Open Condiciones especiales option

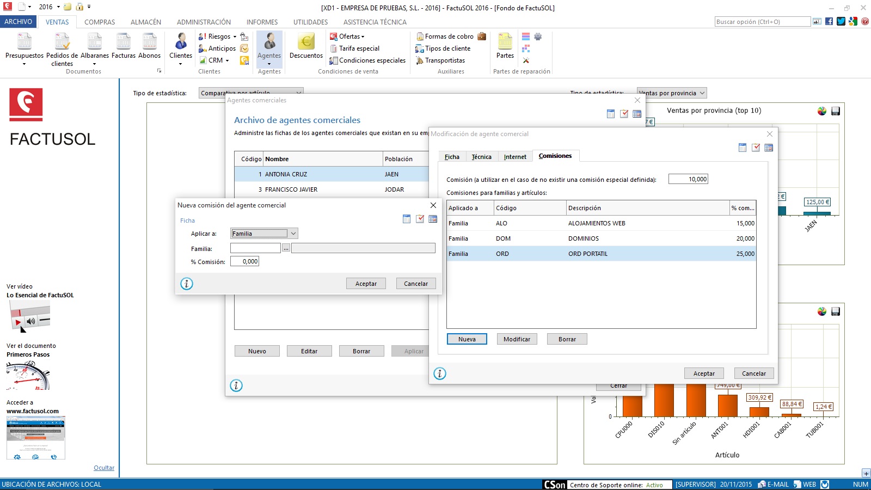[367, 60]
